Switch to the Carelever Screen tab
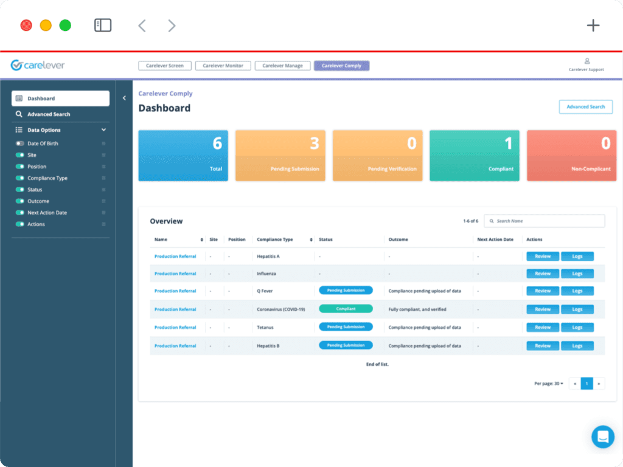 pyautogui.click(x=164, y=66)
